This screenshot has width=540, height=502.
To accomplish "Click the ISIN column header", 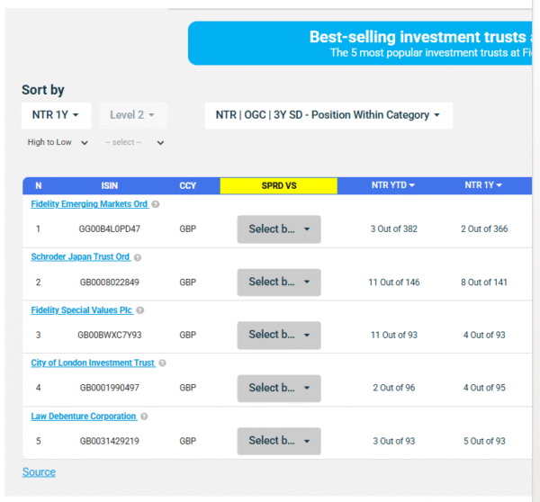I will pyautogui.click(x=109, y=185).
